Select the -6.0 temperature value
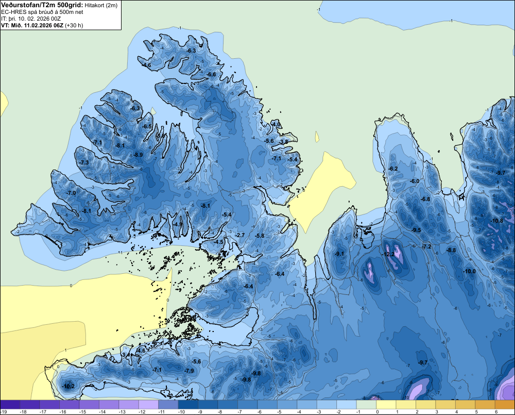Viewport: 515px width, 415px height. pyautogui.click(x=415, y=181)
